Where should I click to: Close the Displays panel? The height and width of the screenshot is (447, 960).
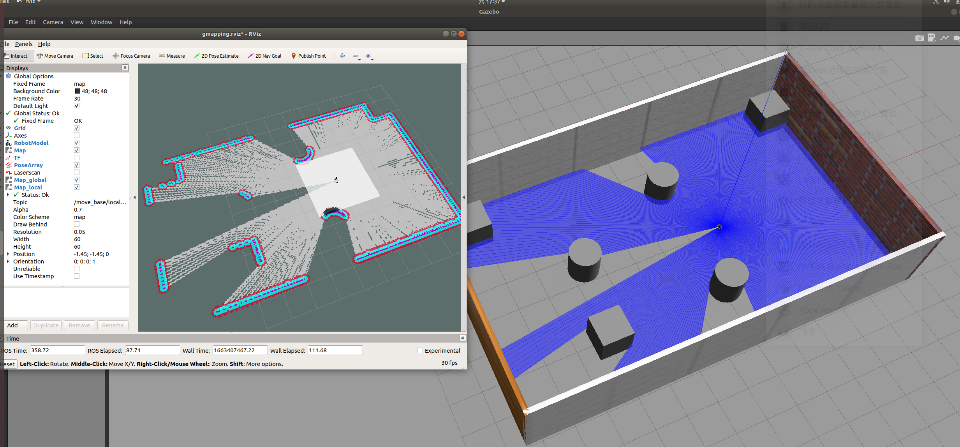click(x=125, y=67)
